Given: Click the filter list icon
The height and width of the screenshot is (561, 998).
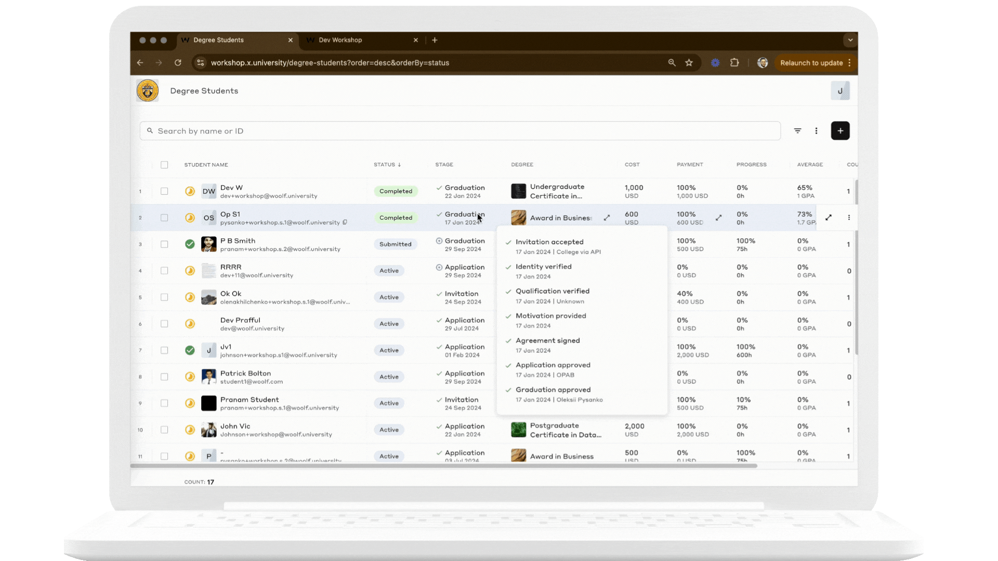Looking at the screenshot, I should [x=797, y=131].
